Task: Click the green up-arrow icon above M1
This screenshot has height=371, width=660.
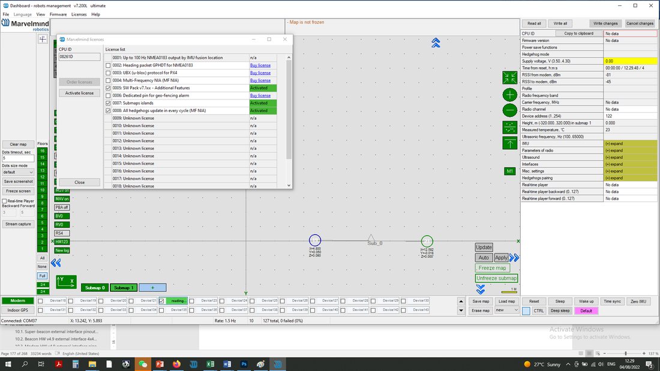Action: coord(510,143)
